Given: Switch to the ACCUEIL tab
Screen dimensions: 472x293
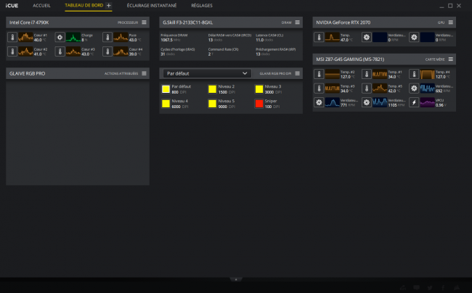Looking at the screenshot, I should pos(41,5).
